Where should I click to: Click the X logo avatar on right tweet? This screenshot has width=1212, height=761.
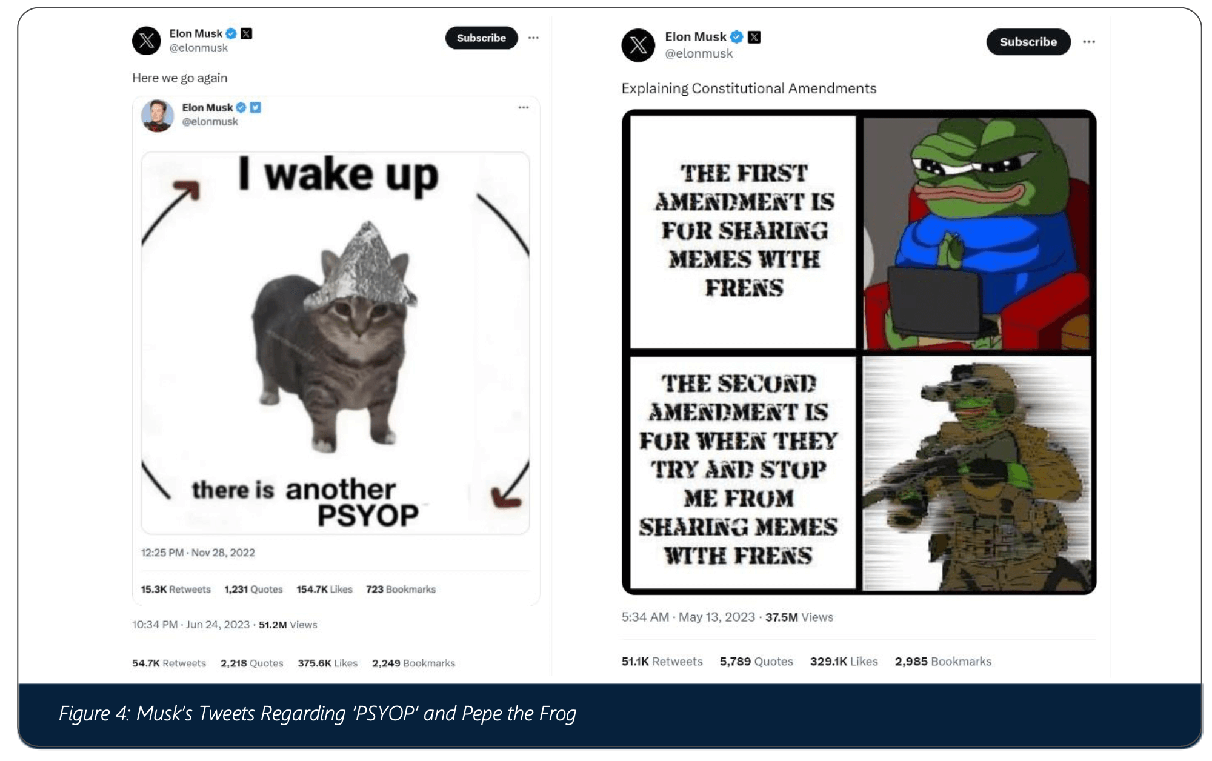tap(638, 45)
